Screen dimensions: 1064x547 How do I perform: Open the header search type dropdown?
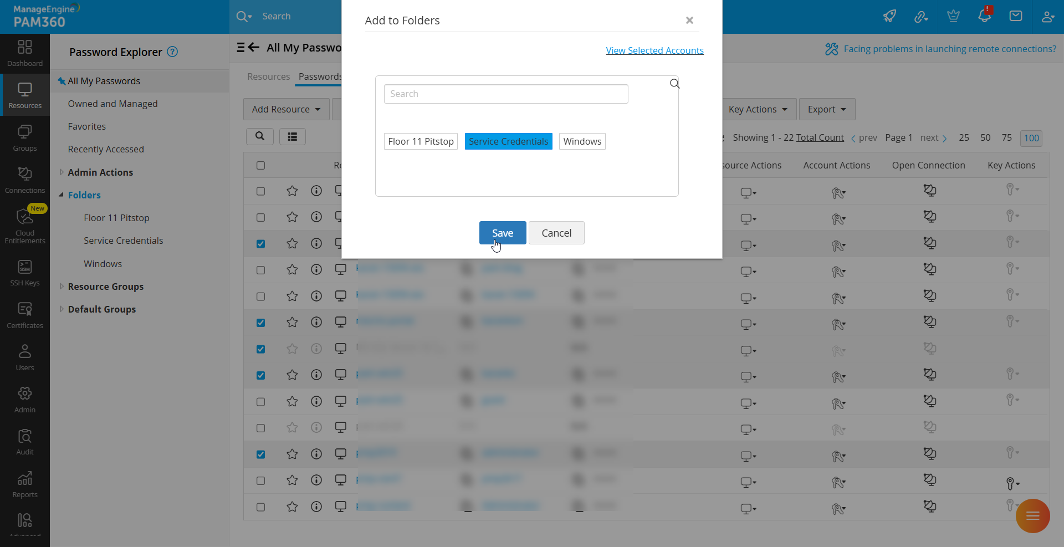click(x=244, y=17)
